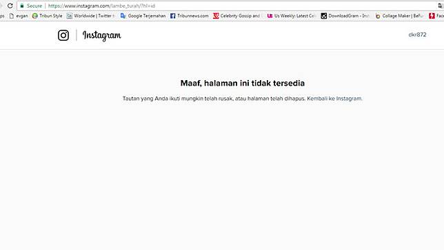
Task: Open the Google Translate icon in address bar
Action: [441, 6]
